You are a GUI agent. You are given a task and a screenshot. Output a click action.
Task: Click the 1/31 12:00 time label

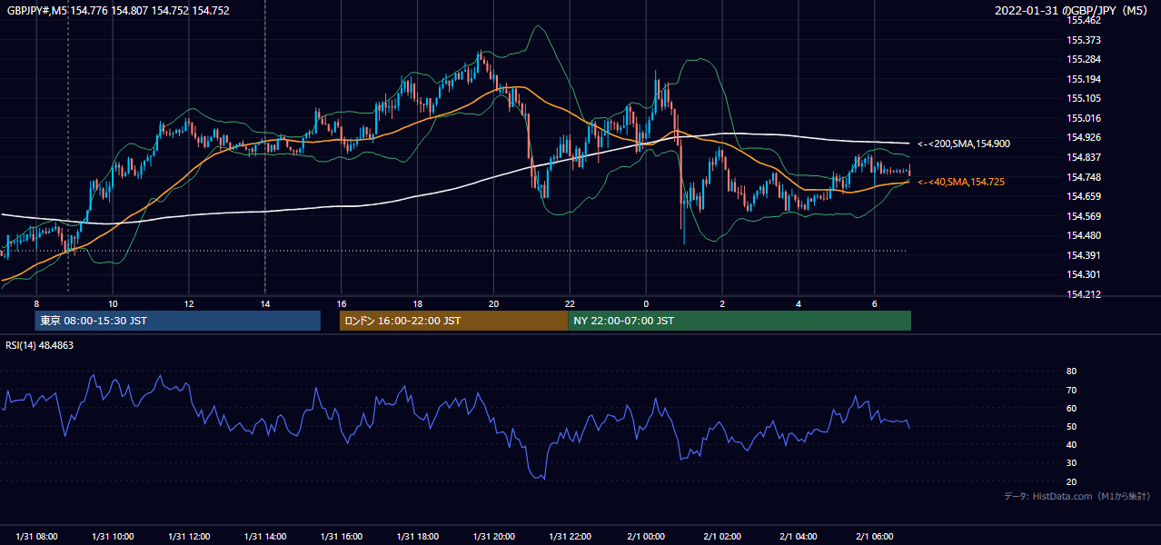click(189, 537)
